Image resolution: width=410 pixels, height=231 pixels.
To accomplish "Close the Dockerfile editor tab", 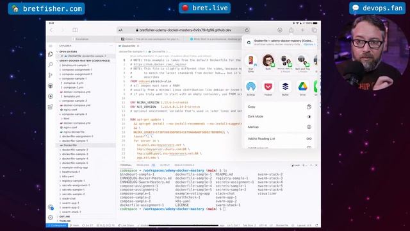I will [138, 46].
